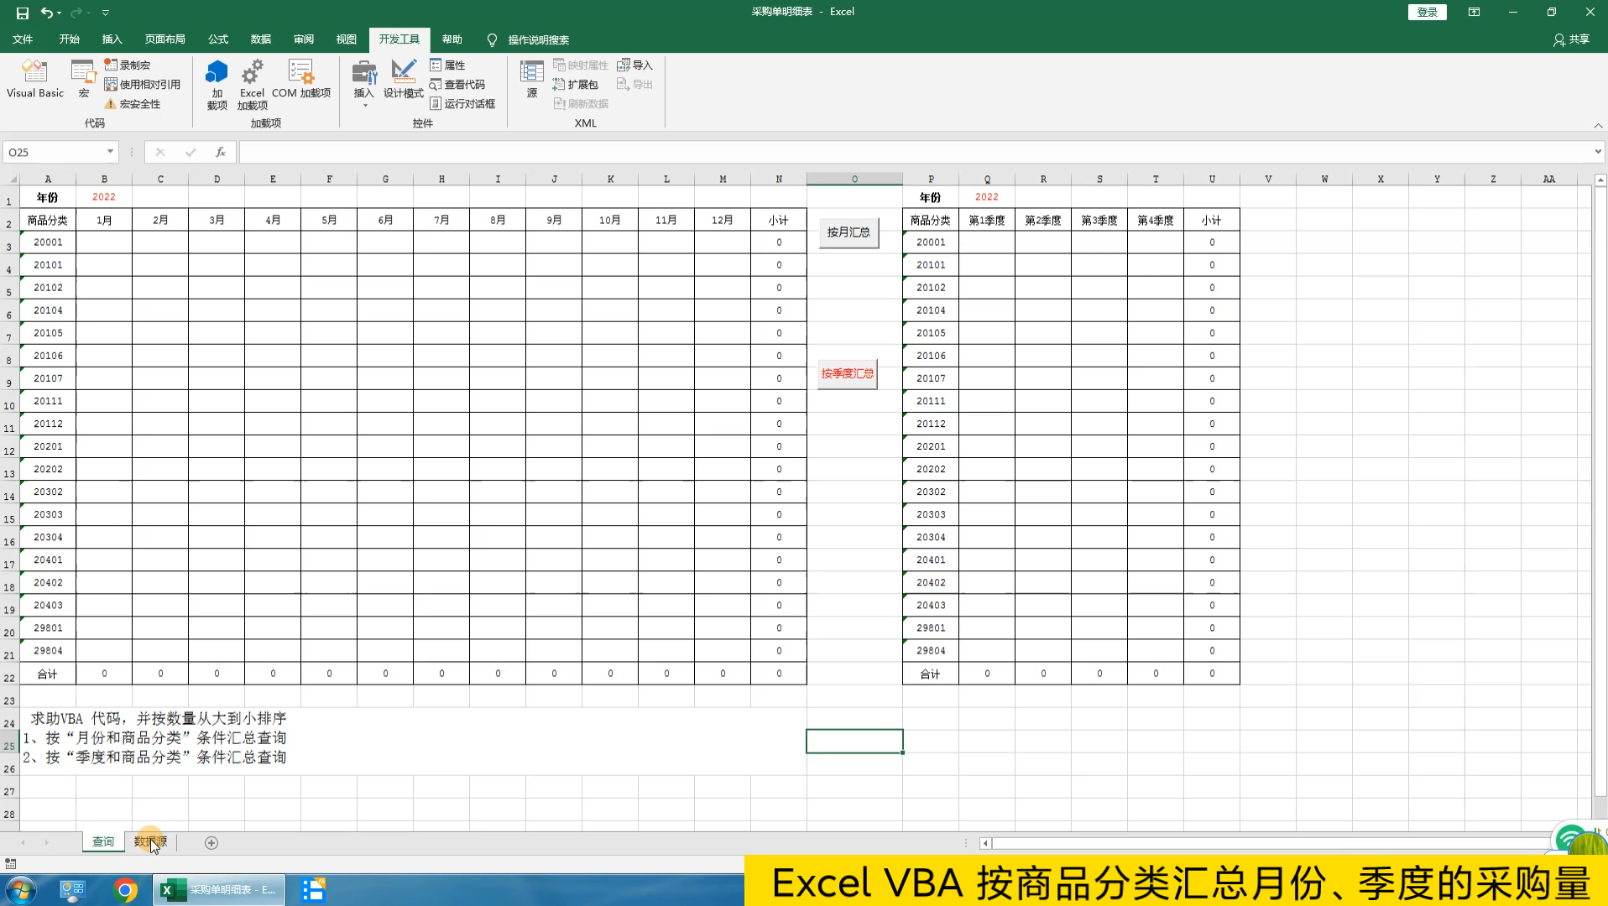1608x906 pixels.
Task: Open COM Add-ins dialog
Action: (301, 80)
